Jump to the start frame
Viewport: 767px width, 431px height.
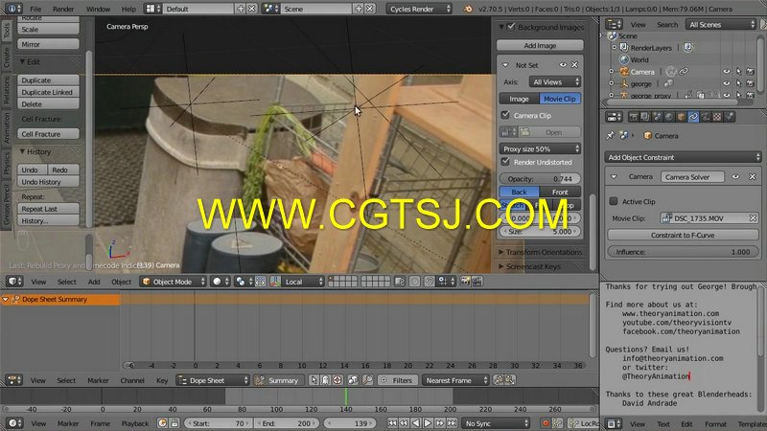(392, 423)
